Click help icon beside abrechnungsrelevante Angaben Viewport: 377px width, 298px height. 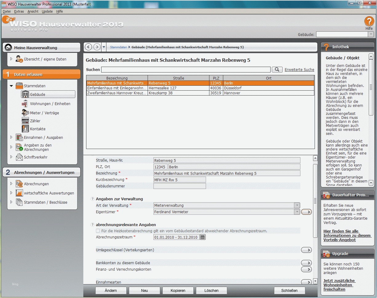92,225
